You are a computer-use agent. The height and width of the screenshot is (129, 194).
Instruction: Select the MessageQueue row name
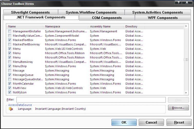point(23,75)
